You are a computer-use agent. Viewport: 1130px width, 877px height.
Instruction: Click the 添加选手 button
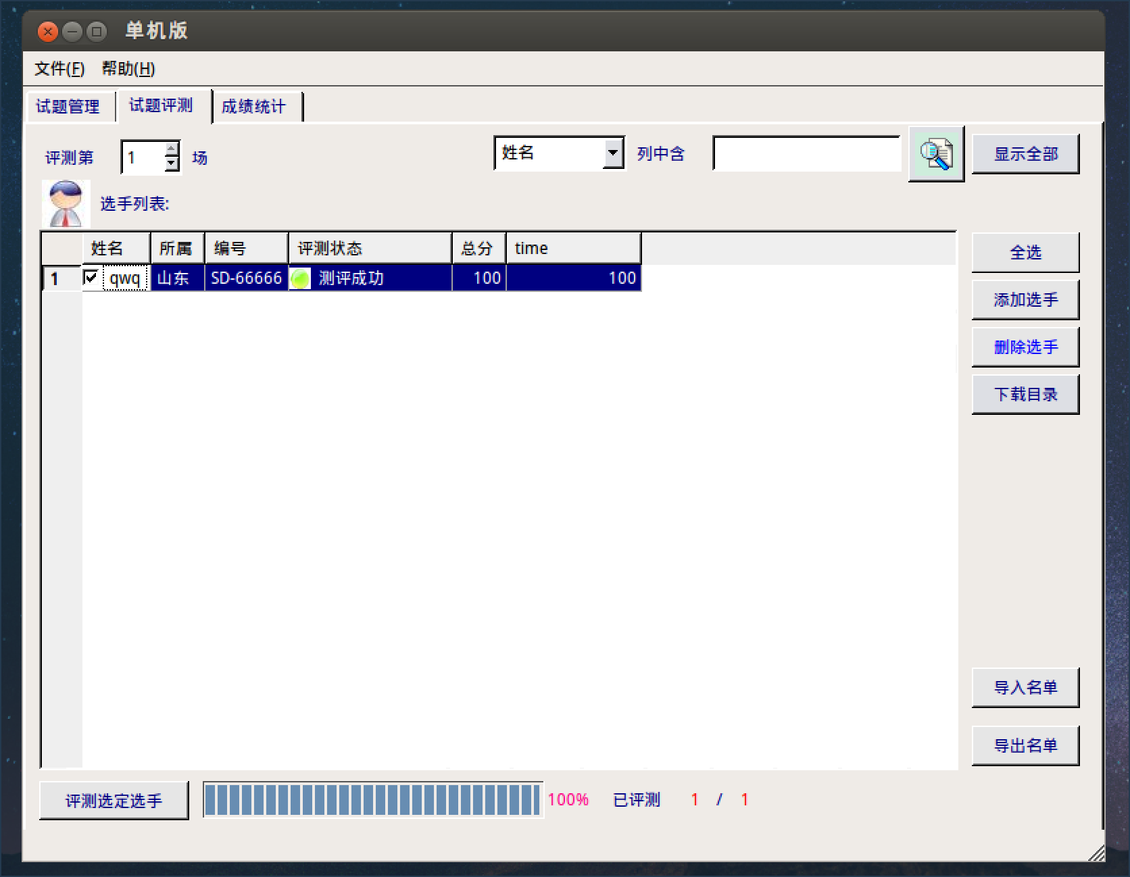tap(1025, 300)
